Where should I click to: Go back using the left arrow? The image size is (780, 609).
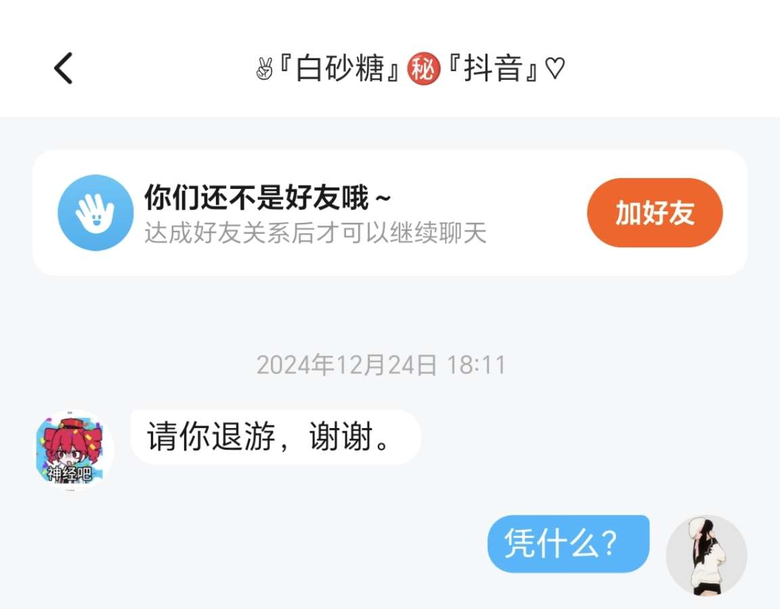tap(63, 68)
